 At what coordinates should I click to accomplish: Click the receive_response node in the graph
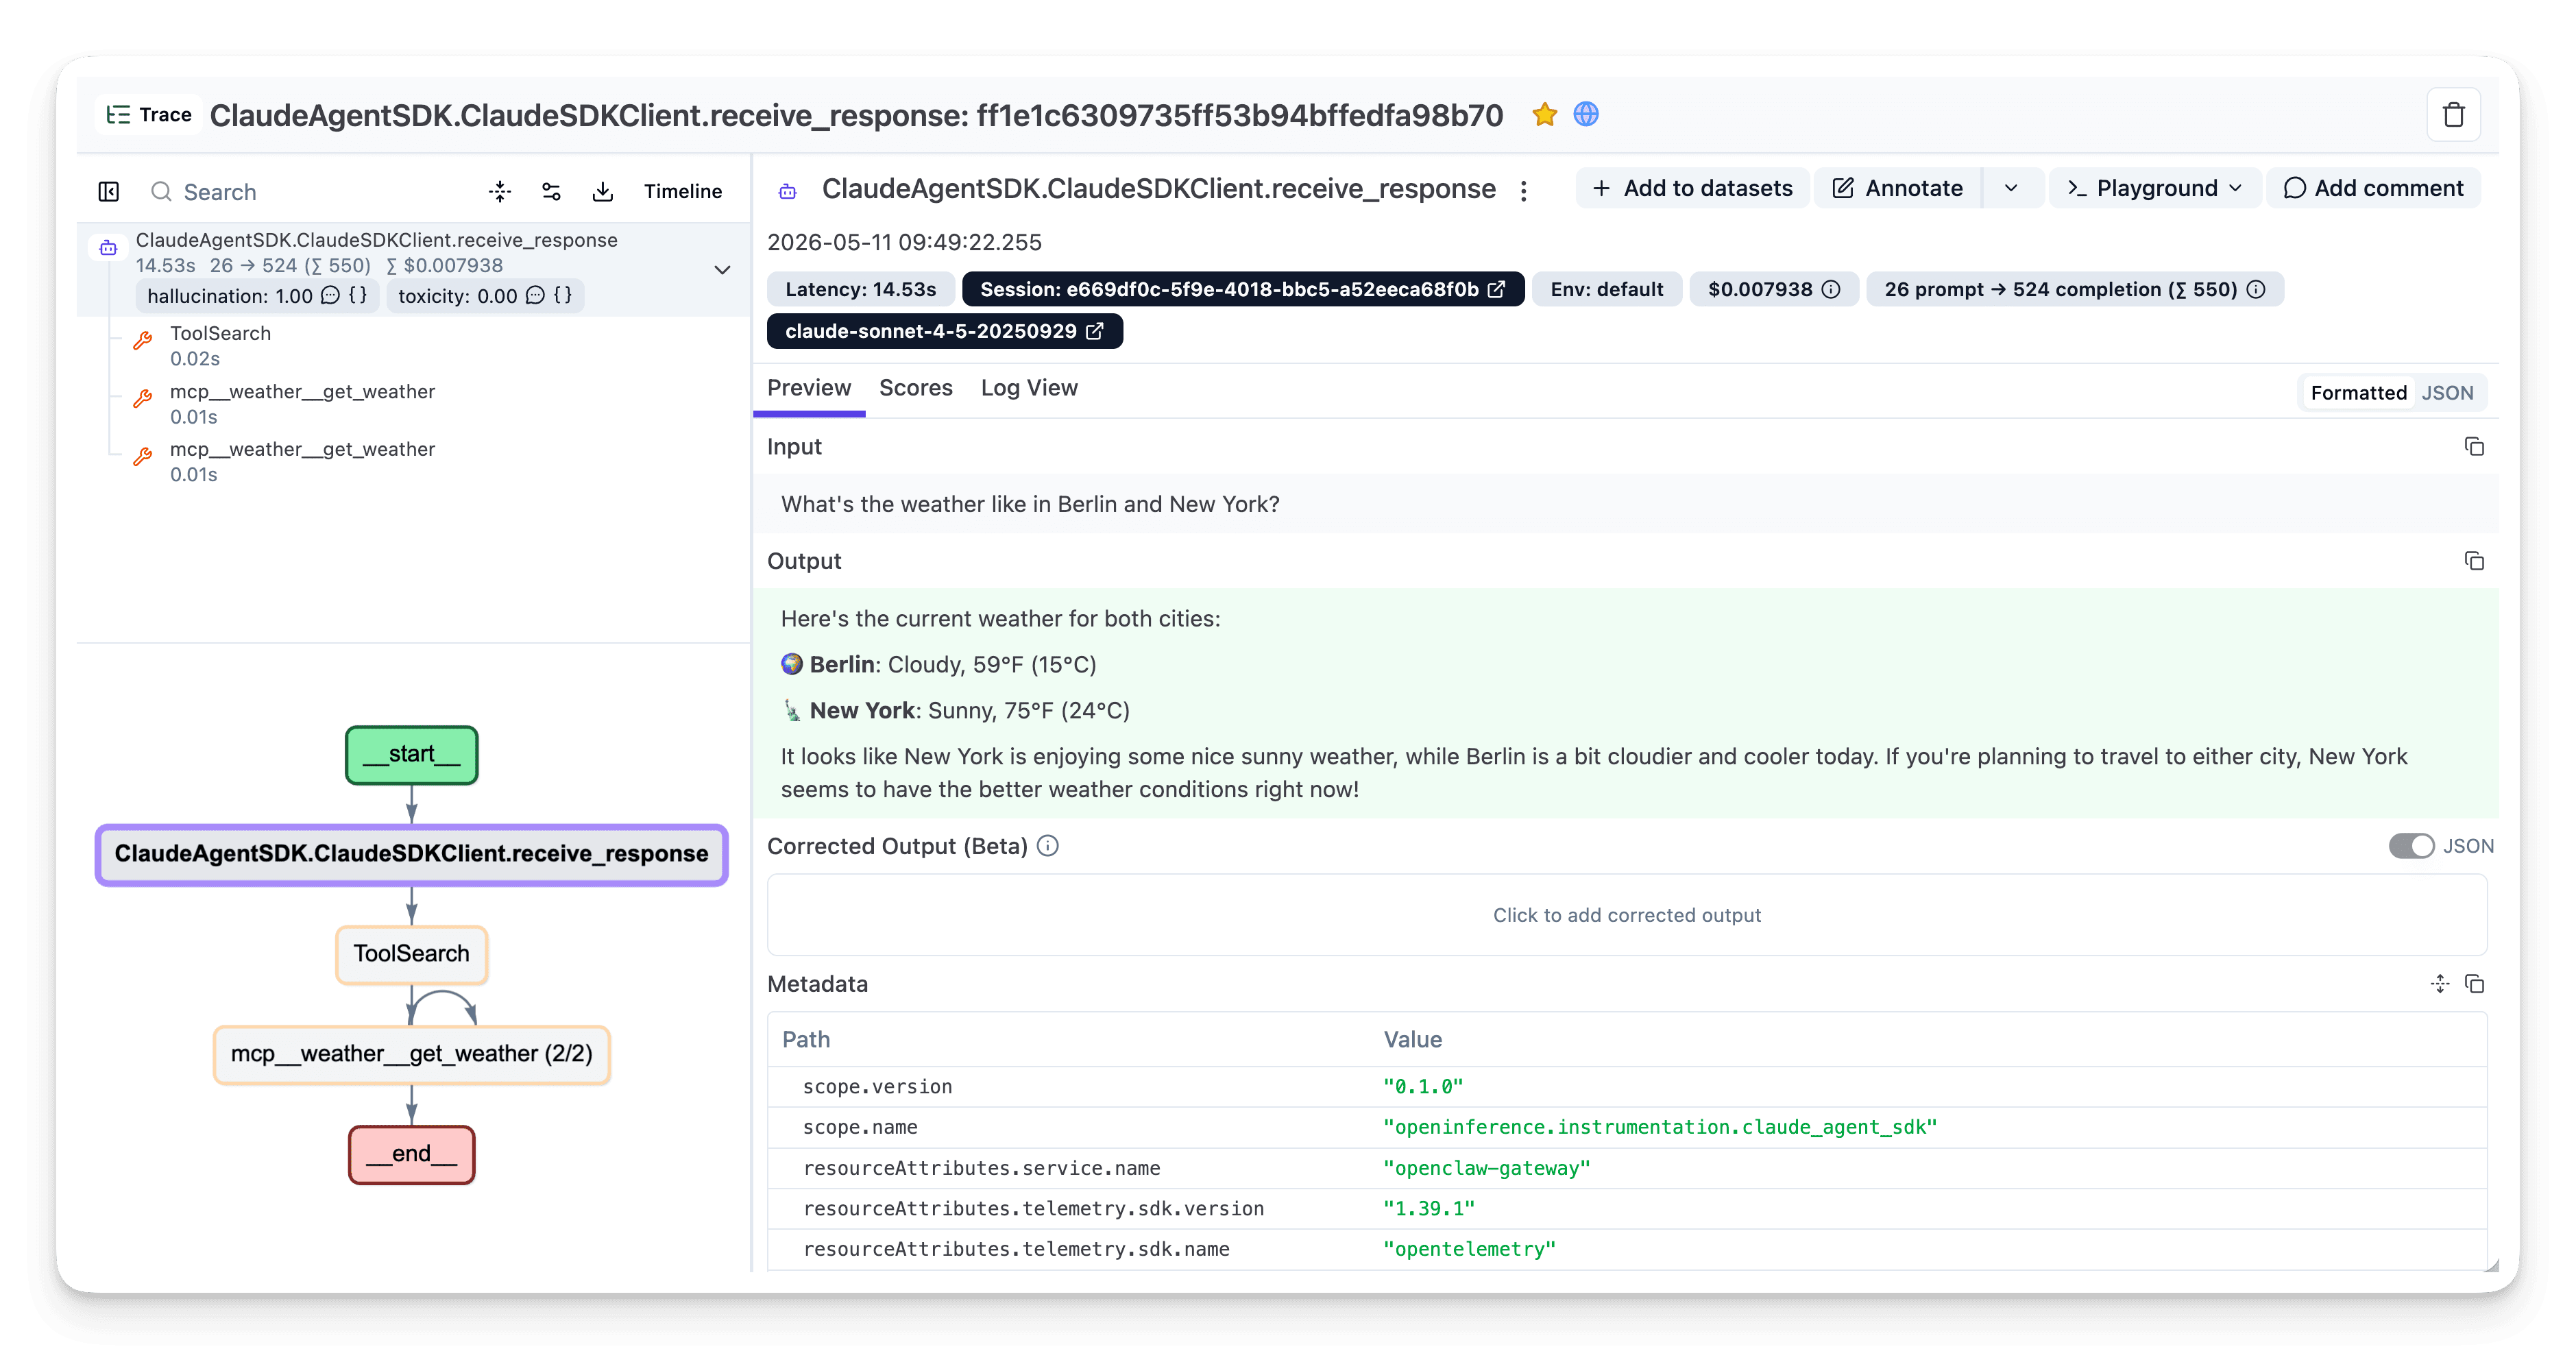[x=411, y=854]
